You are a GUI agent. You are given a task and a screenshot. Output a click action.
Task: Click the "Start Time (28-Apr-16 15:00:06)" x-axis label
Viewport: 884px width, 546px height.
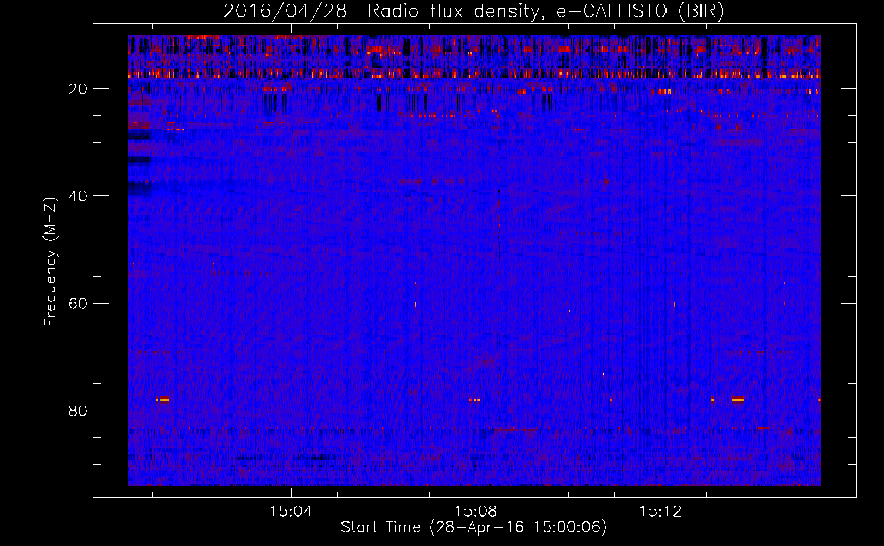(474, 527)
